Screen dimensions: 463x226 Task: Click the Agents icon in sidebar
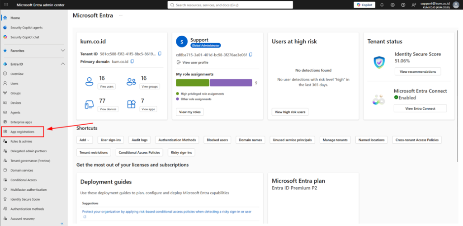click(x=5, y=113)
